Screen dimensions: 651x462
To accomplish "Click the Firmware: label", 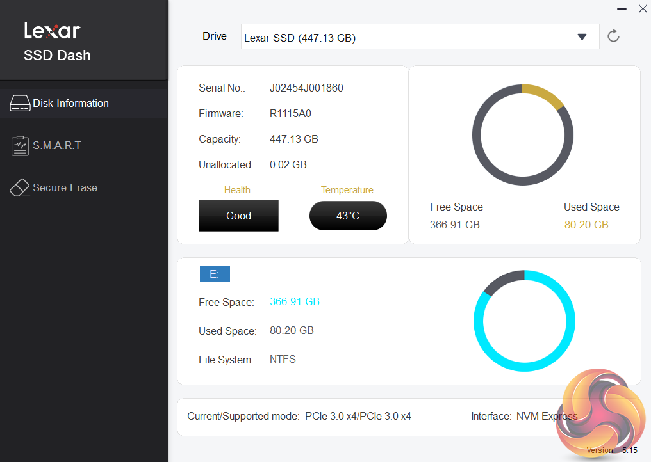I will [x=221, y=114].
